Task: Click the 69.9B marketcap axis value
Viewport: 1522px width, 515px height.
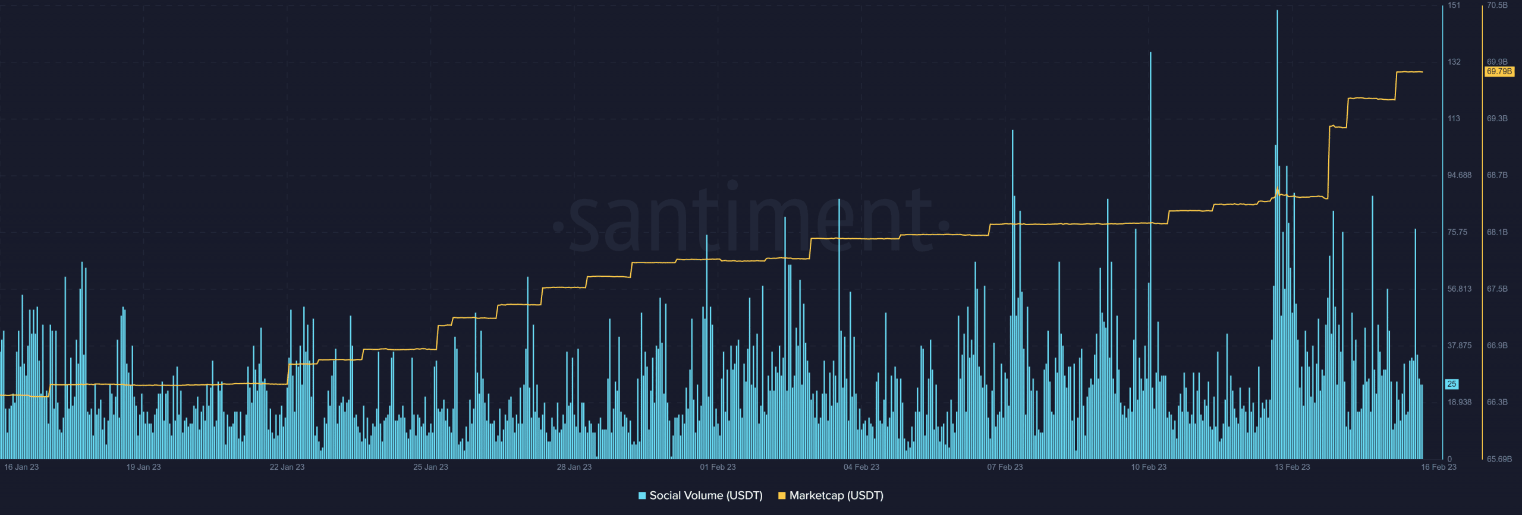Action: click(1497, 62)
